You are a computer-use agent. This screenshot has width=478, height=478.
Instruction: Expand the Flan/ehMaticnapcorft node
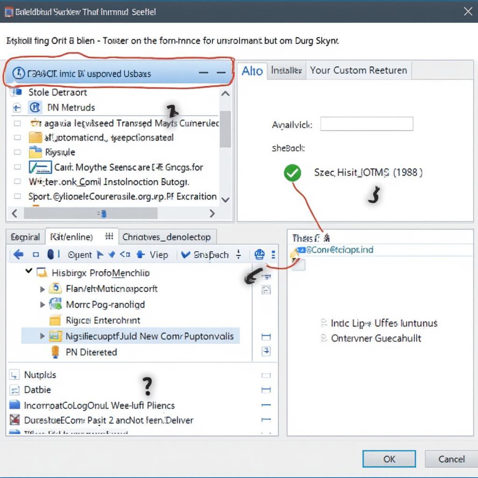point(42,288)
